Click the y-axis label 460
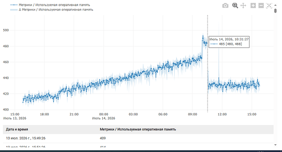This screenshot has width=282, height=152. coord(6,62)
